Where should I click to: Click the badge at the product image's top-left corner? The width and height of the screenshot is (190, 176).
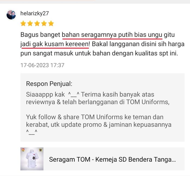click(x=23, y=150)
